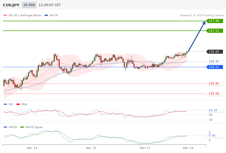This screenshot has height=153, width=226.
Task: Click the MA 50 blue legend swatch
Action: [x=46, y=15]
